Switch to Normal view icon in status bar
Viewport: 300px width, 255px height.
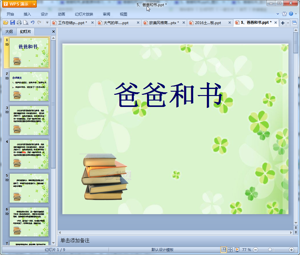[x=223, y=250]
